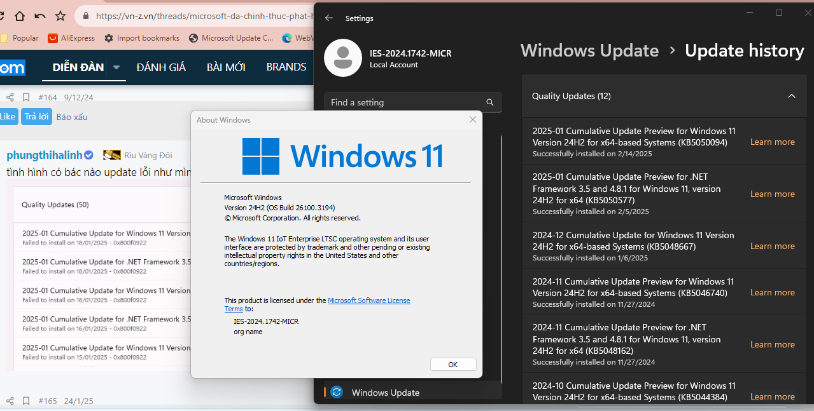
Task: Click Learn more for KB5044384
Action: [x=773, y=396]
